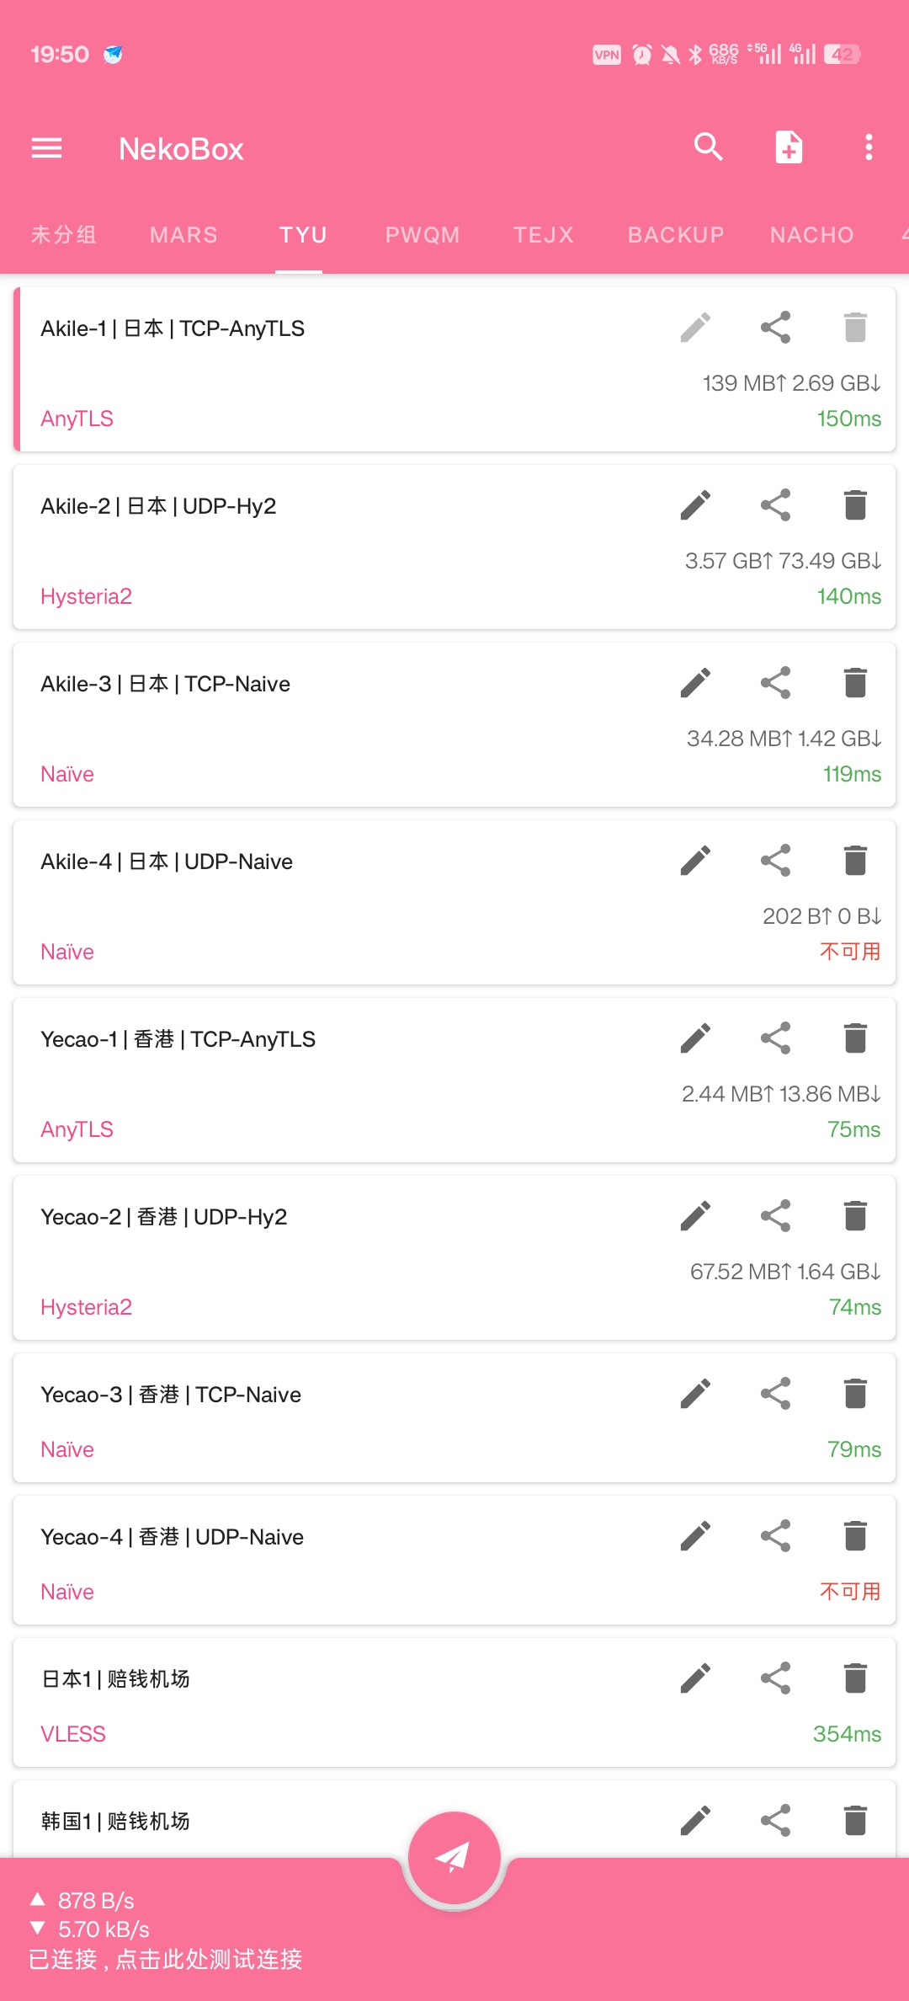Open the three-dot overflow menu
The height and width of the screenshot is (2001, 909).
coord(869,147)
